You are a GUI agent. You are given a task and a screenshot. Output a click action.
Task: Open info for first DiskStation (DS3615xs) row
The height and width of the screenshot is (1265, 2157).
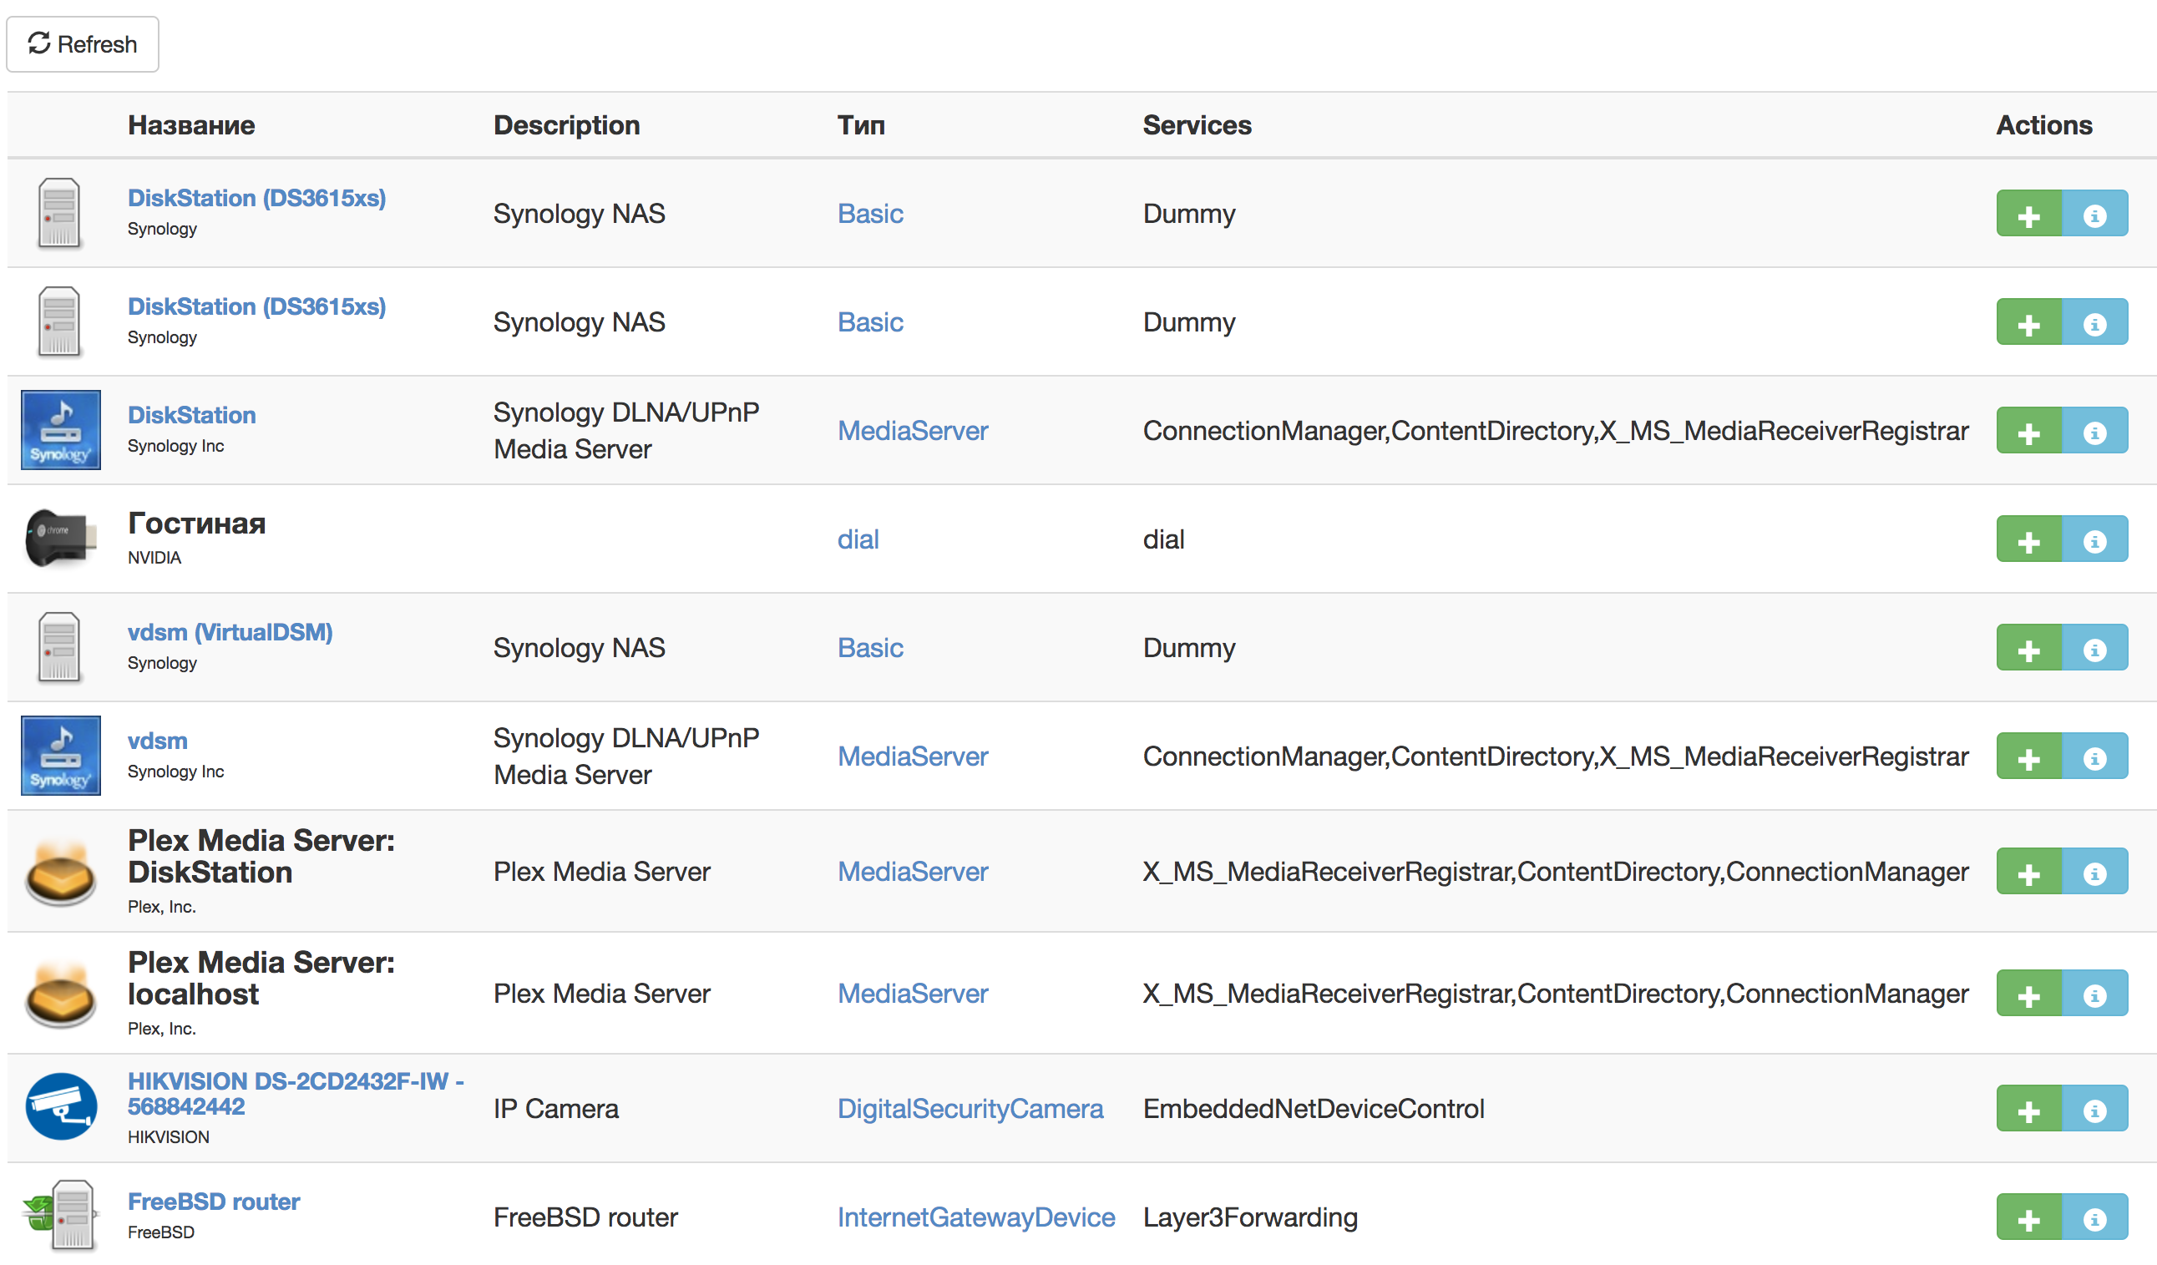2094,215
